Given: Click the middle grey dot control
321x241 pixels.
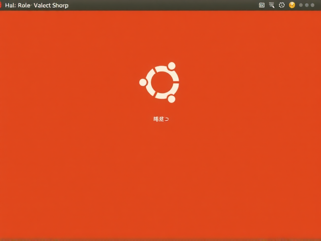Looking at the screenshot, I should 307,5.
